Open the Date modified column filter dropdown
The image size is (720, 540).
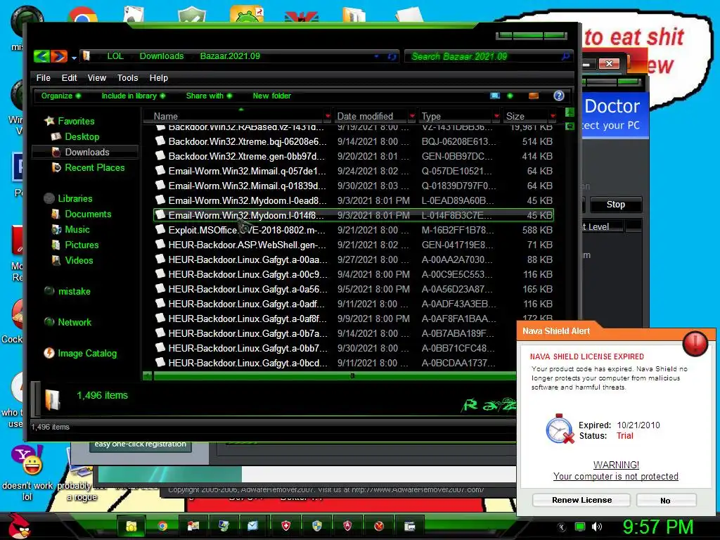tap(412, 116)
